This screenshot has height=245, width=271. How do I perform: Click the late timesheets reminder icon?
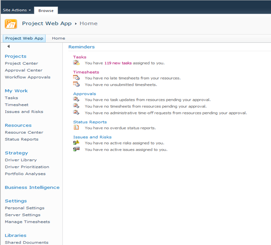pyautogui.click(x=76, y=78)
